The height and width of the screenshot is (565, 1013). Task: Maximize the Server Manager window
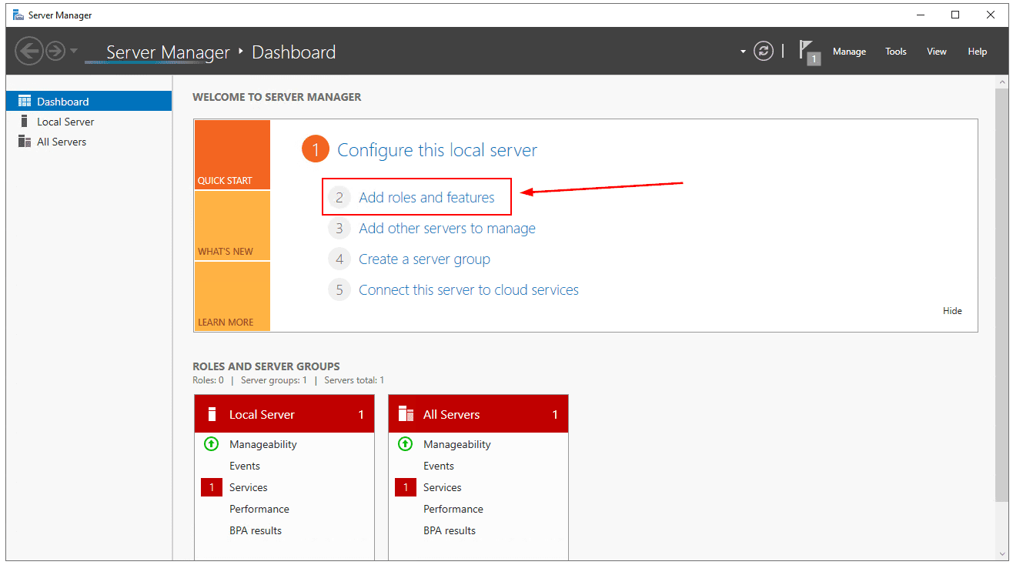coord(955,15)
